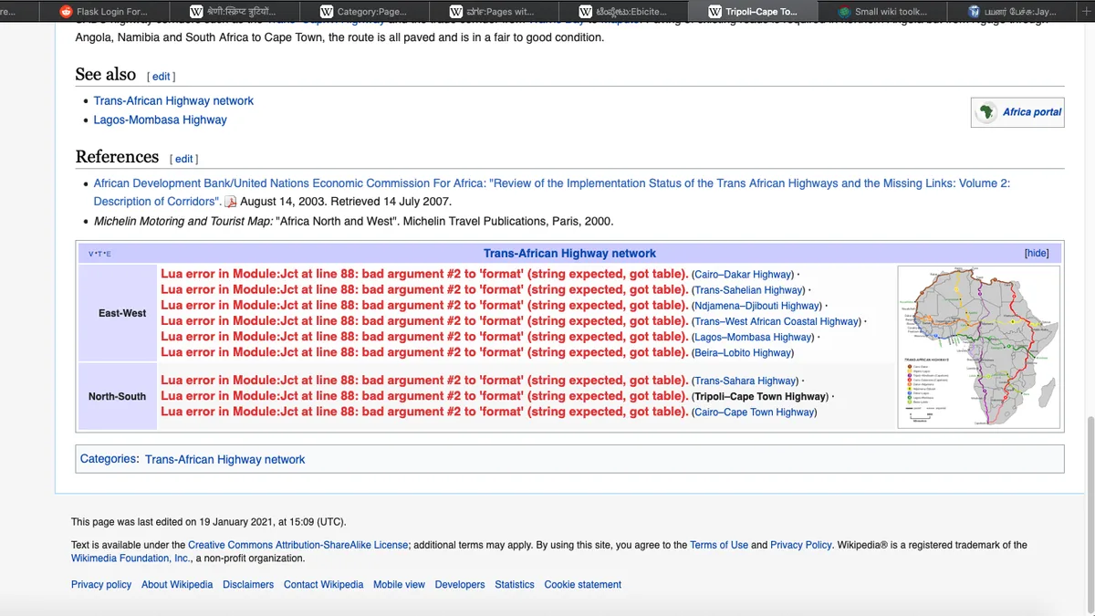Click the 'V' view-template link in navbox
The height and width of the screenshot is (616, 1095).
(92, 254)
